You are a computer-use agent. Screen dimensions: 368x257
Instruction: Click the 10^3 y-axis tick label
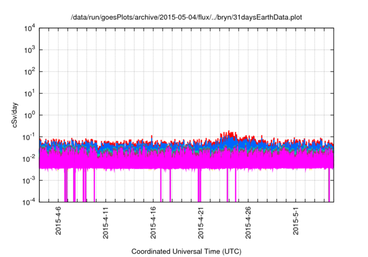29,50
